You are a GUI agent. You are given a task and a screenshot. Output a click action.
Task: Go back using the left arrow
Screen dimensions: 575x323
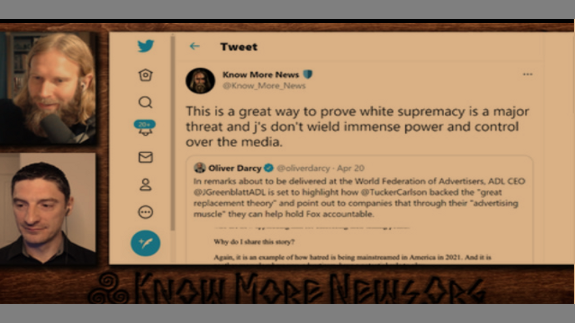click(195, 46)
